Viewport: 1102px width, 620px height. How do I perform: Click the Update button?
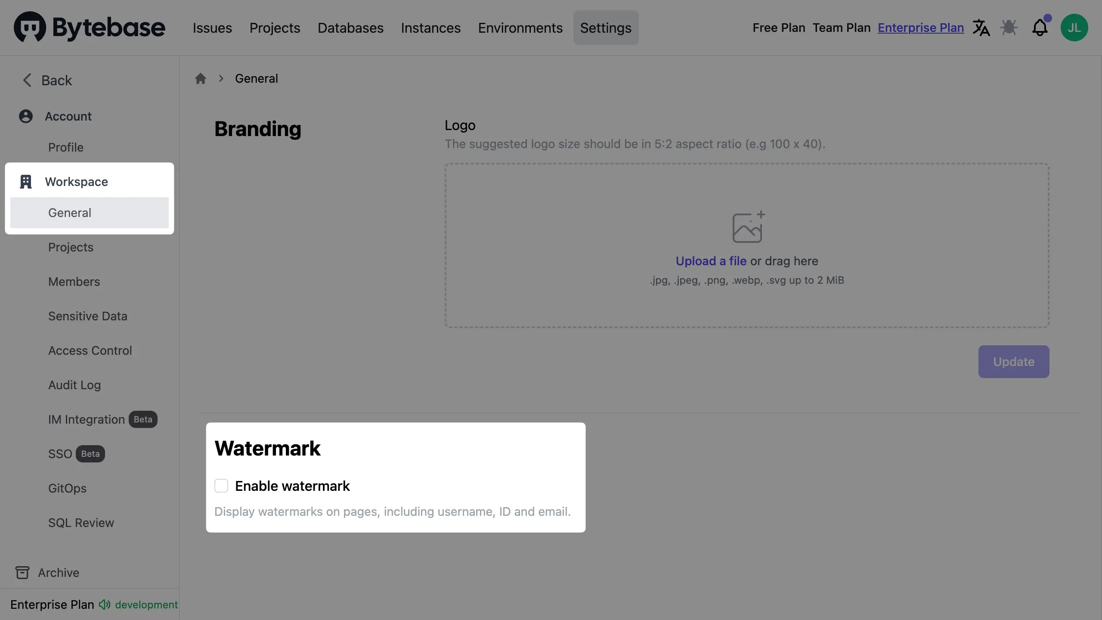tap(1013, 362)
